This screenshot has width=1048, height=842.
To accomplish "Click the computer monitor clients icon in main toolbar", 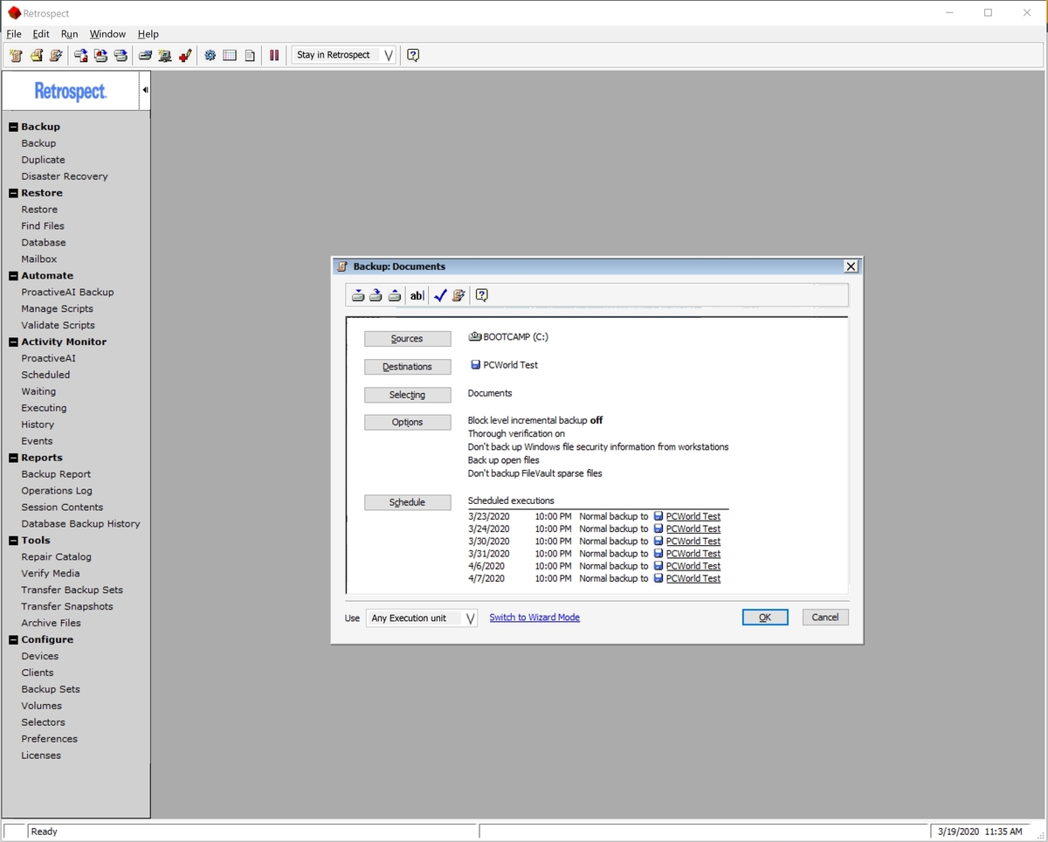I will coord(164,55).
